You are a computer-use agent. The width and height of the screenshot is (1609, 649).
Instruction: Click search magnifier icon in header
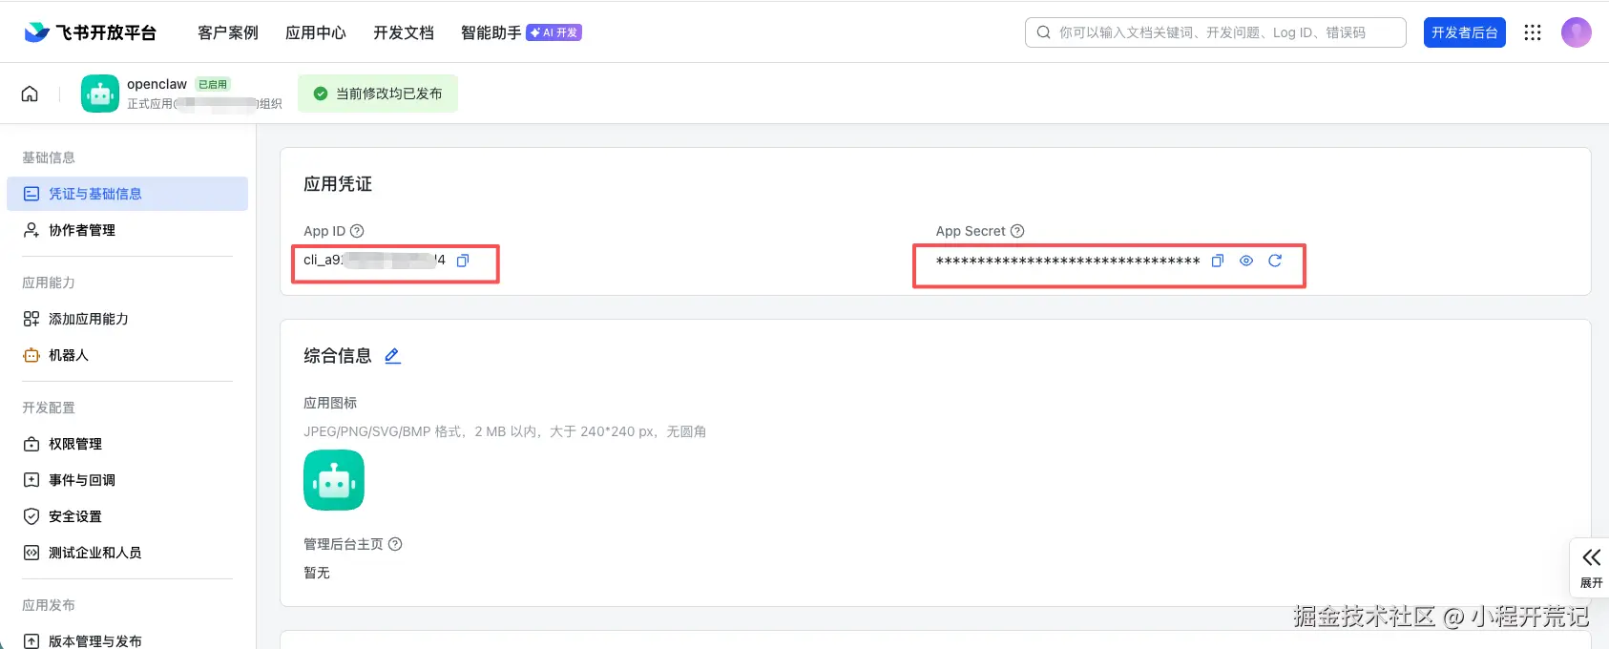[1043, 32]
